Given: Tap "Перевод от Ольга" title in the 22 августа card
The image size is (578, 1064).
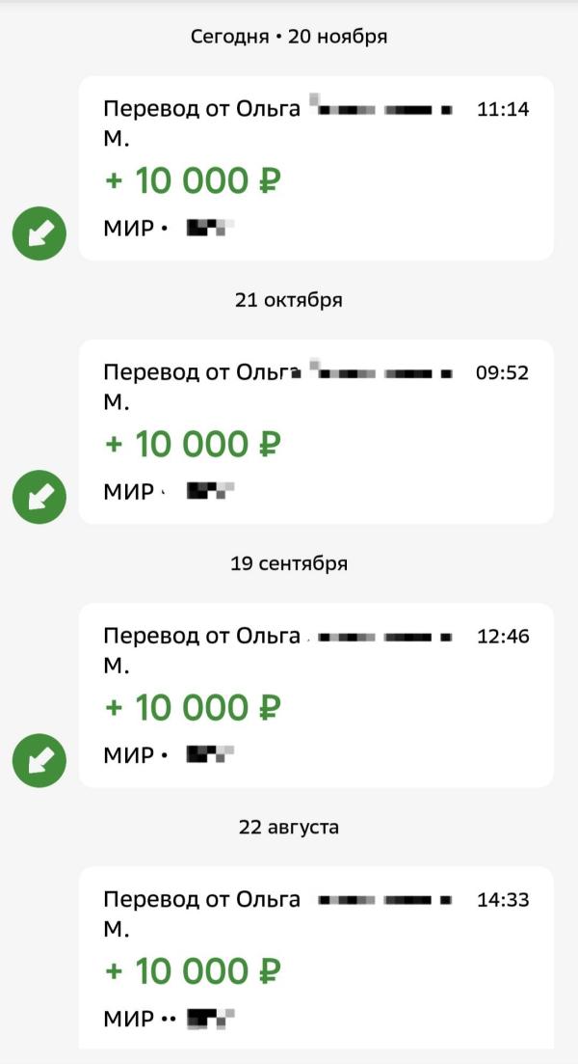Looking at the screenshot, I should pos(201,900).
